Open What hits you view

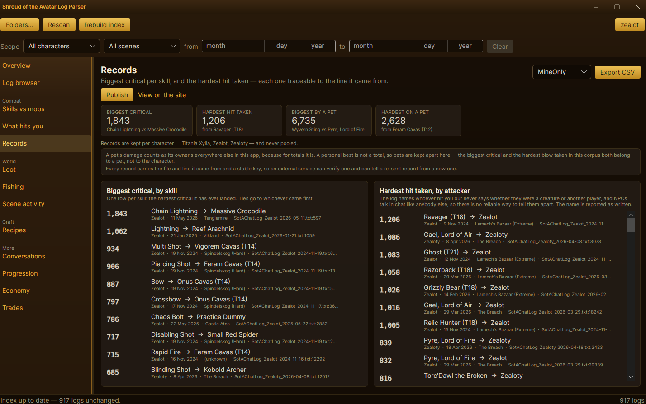[45, 126]
